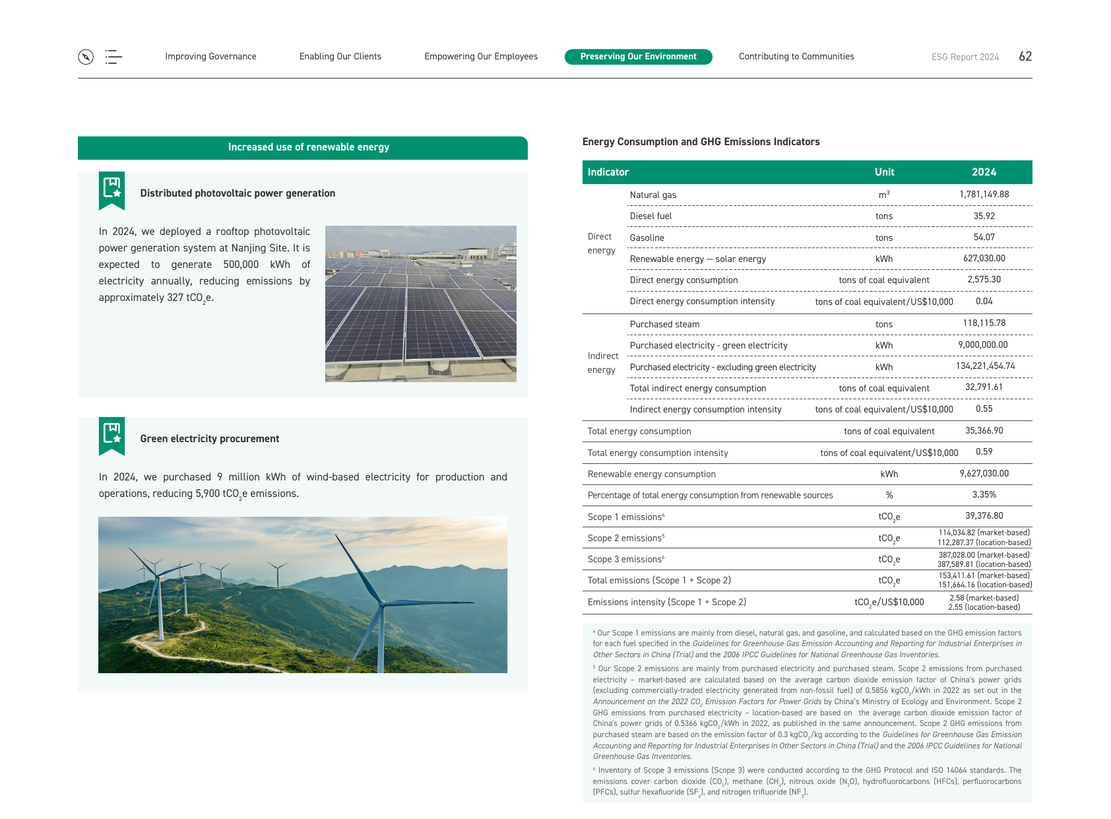This screenshot has height=819, width=1111.
Task: Click the Gasoline row label
Action: coord(647,238)
